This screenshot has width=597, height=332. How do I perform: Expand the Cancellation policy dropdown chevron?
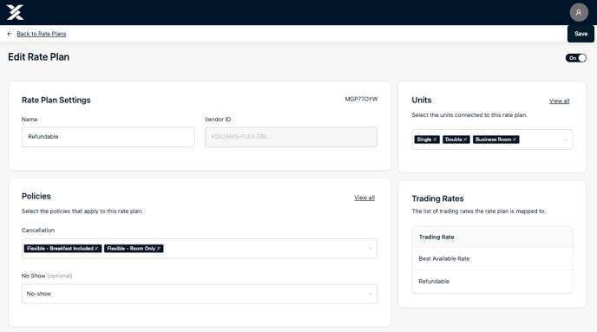(371, 248)
